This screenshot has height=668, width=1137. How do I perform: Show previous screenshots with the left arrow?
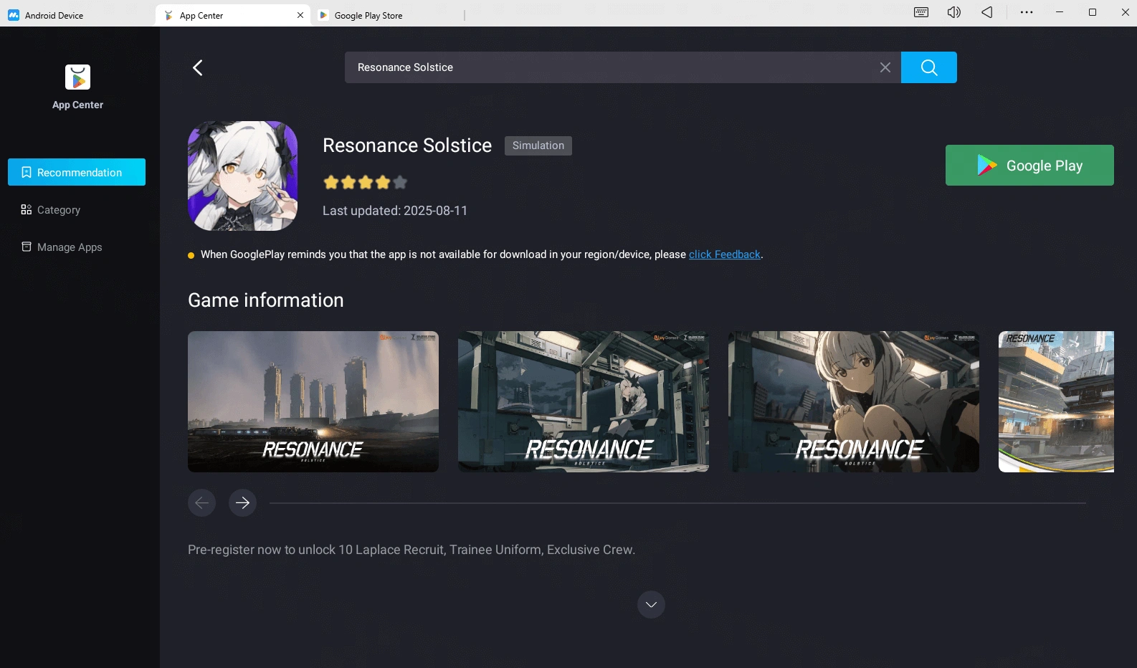[201, 502]
